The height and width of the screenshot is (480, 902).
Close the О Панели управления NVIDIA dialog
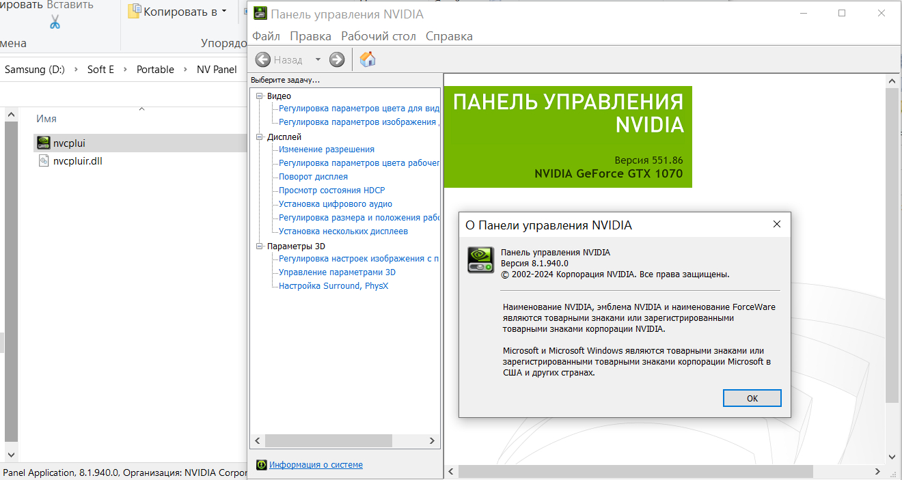point(777,224)
